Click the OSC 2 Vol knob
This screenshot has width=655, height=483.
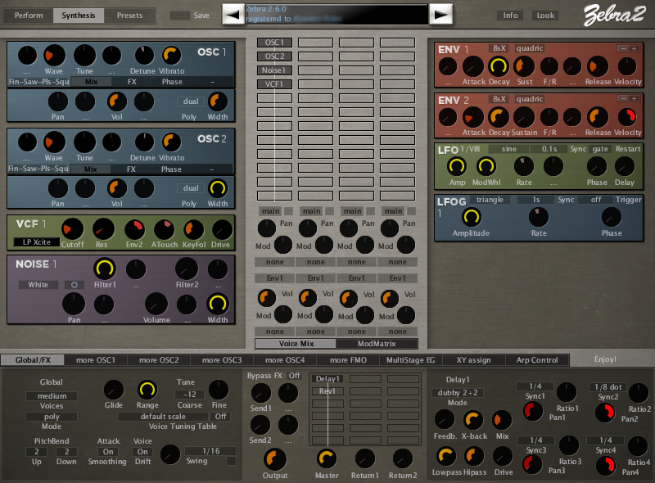pos(117,188)
